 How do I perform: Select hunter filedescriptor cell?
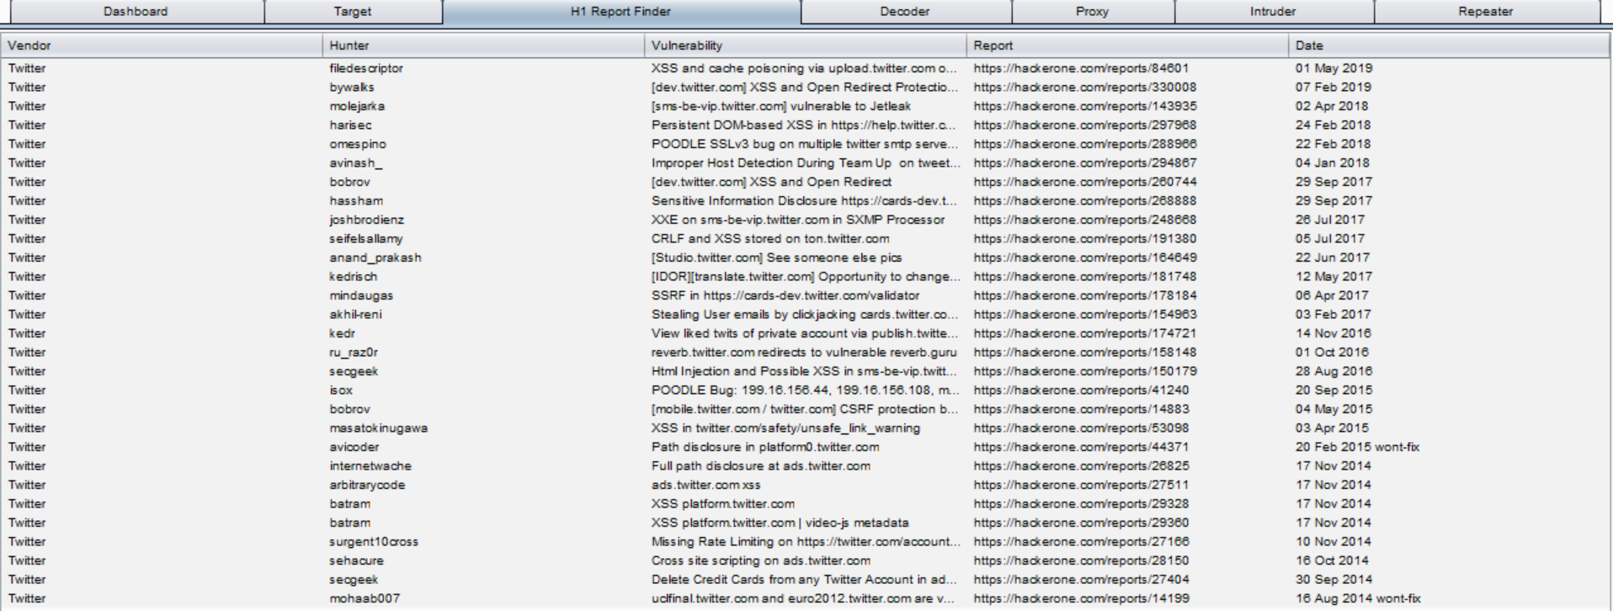(x=483, y=68)
